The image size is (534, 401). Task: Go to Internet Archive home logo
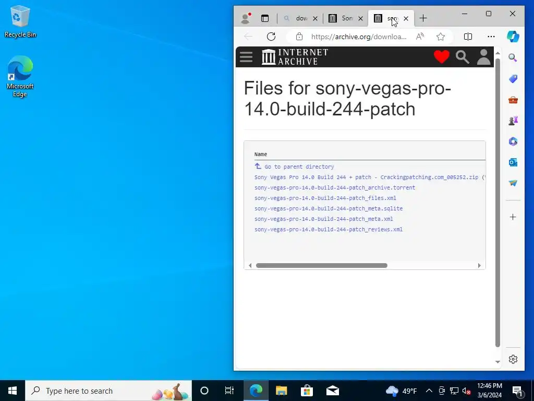tap(295, 56)
